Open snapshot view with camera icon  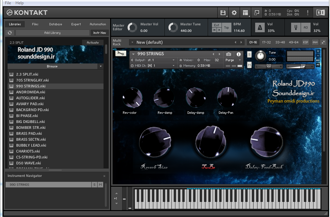(228, 54)
